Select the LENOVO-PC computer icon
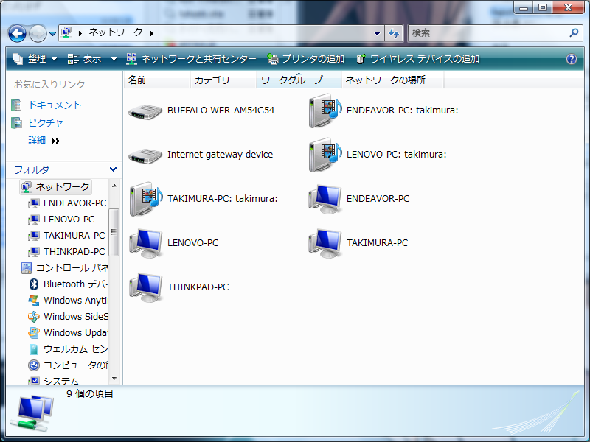590x442 pixels. pos(146,243)
